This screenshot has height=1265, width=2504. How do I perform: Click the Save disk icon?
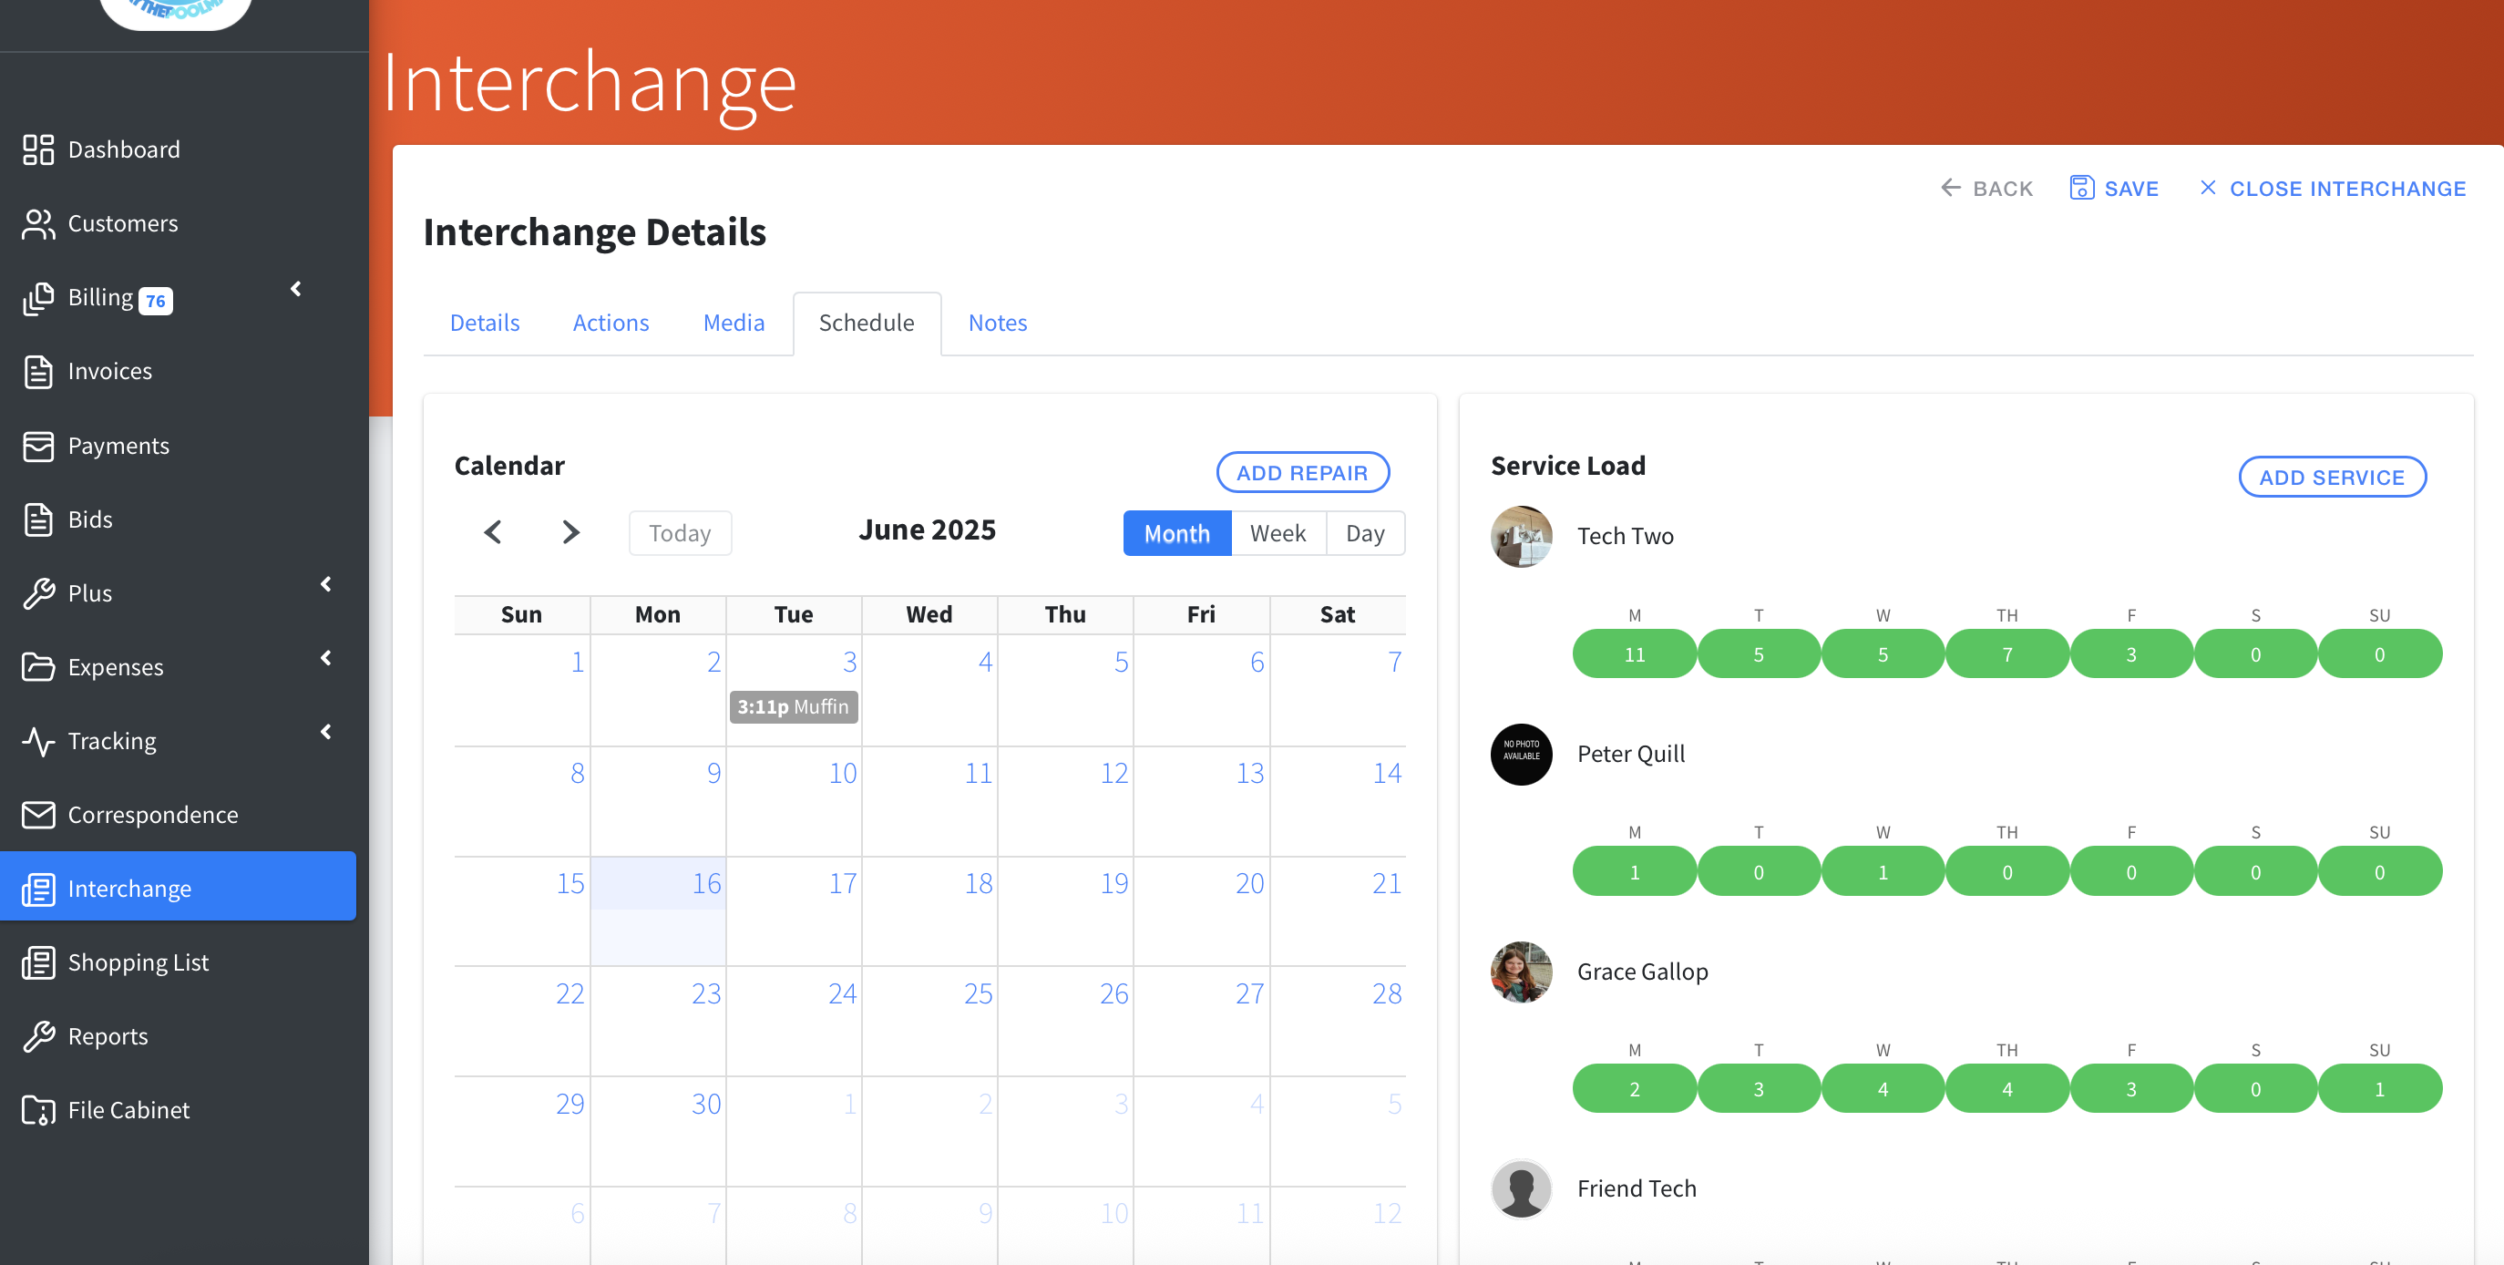2080,188
